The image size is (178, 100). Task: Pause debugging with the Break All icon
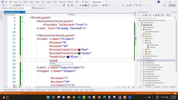point(103,5)
